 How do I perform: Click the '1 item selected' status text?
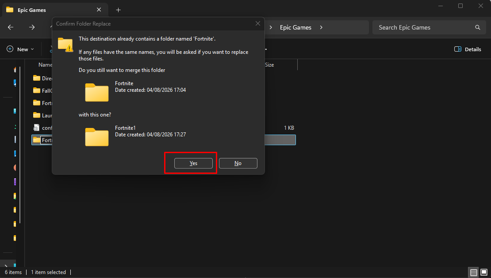48,272
